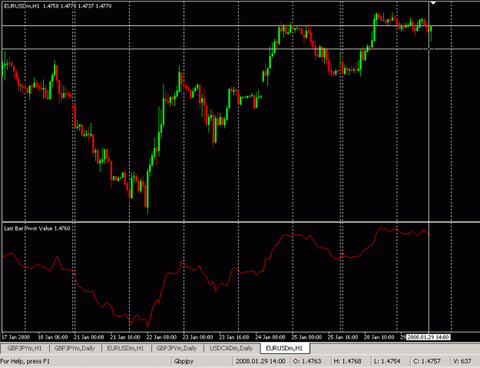
Task: Click the status bar date 2008.01.29 14:00
Action: pyautogui.click(x=260, y=361)
